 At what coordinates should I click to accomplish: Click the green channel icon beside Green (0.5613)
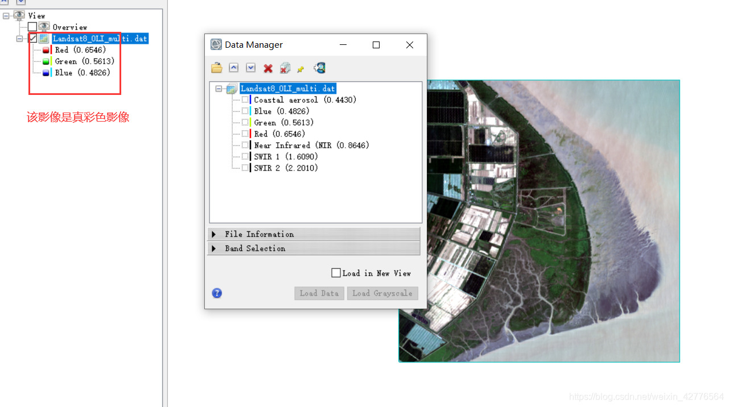[47, 61]
